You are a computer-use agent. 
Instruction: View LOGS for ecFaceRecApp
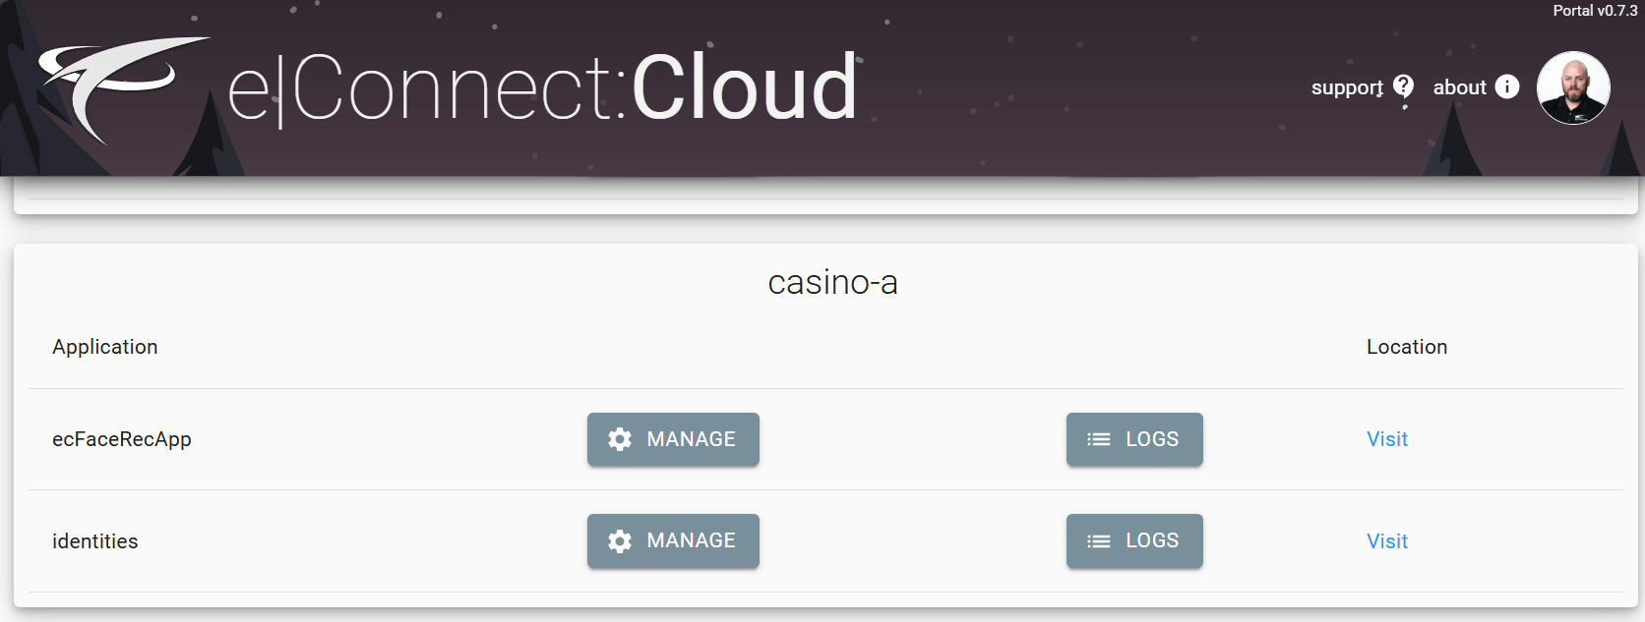click(1133, 439)
